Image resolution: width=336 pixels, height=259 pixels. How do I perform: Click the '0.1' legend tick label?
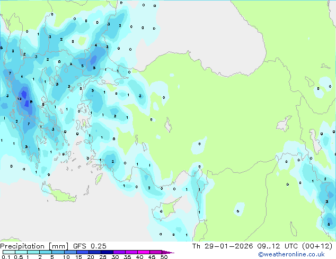point(6,257)
